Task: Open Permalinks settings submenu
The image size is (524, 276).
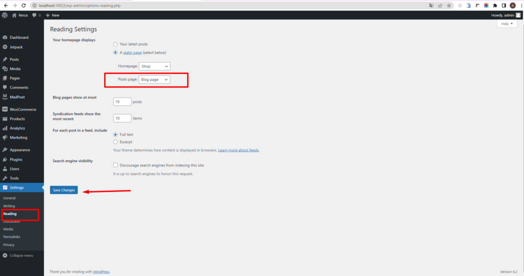Action: [12, 237]
